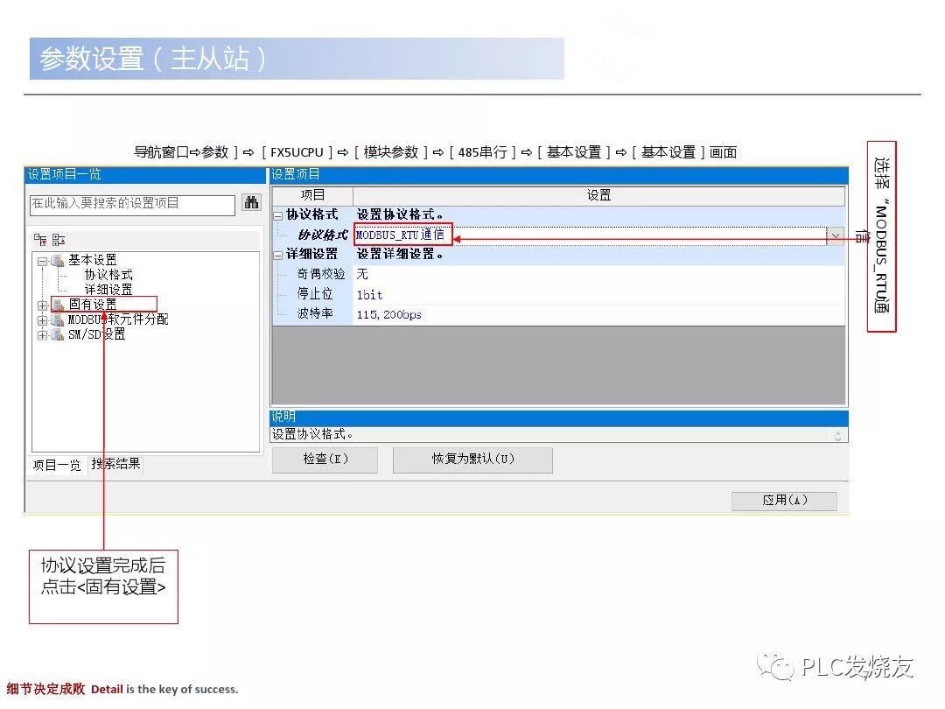
Task: Expand the 固有设置 tree node
Action: 42,303
